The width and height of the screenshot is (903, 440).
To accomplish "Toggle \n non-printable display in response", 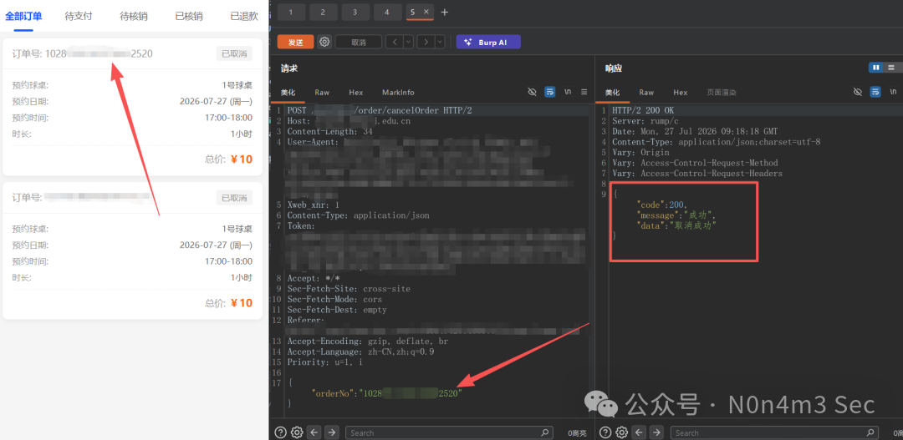I will [x=893, y=92].
